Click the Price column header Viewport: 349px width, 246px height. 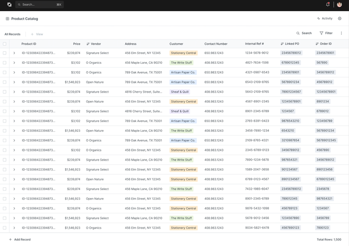pos(77,44)
